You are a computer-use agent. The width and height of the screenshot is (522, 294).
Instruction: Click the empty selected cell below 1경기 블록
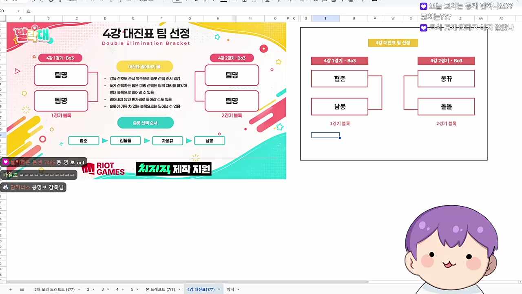(x=325, y=135)
